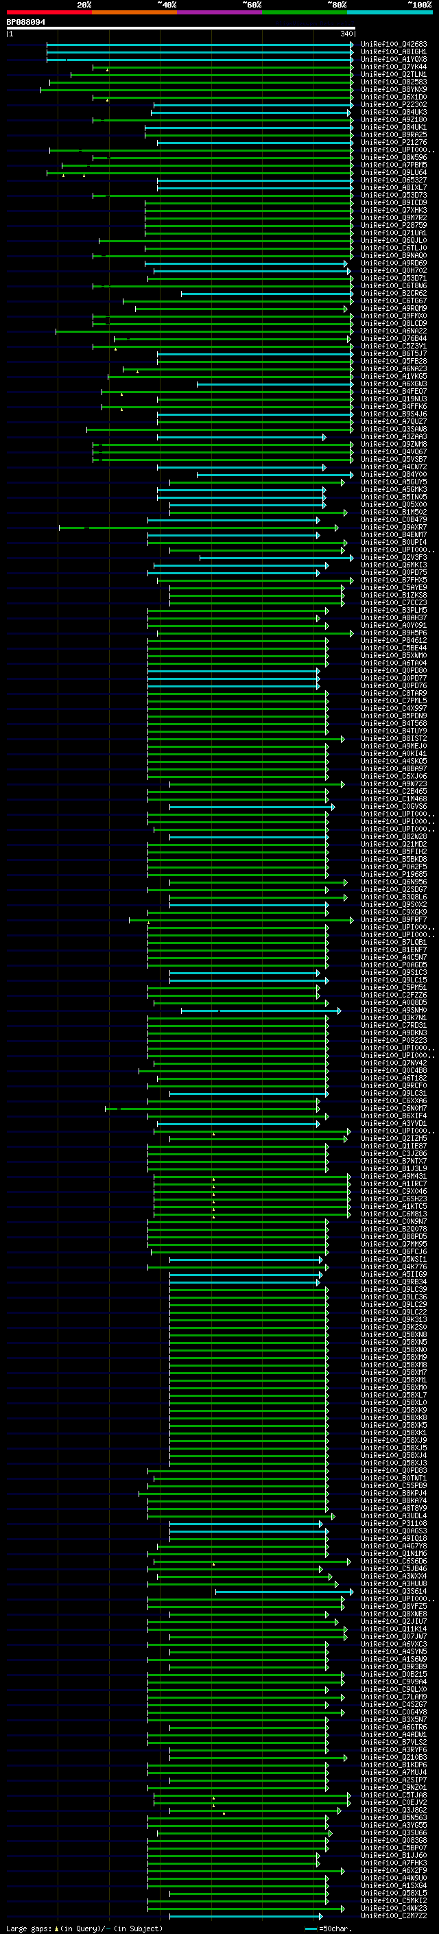Choose the UniRef100_B9RA25 row label
The image size is (439, 1934).
click(x=393, y=134)
